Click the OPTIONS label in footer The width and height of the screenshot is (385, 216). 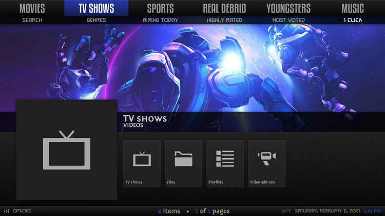[22, 211]
